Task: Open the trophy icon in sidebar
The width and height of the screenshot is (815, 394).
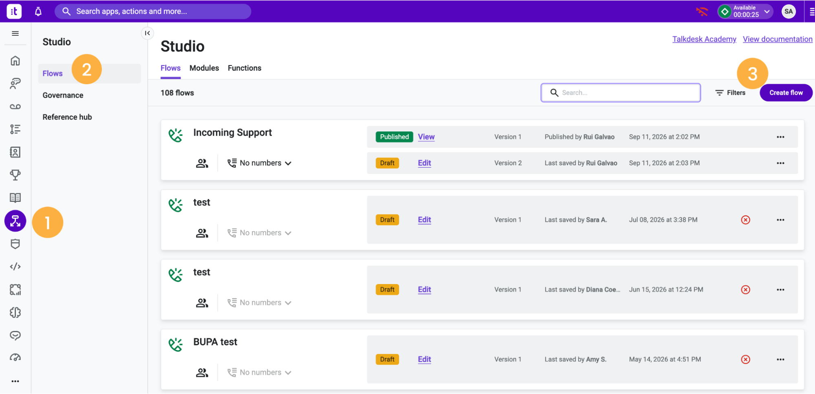Action: (x=15, y=175)
